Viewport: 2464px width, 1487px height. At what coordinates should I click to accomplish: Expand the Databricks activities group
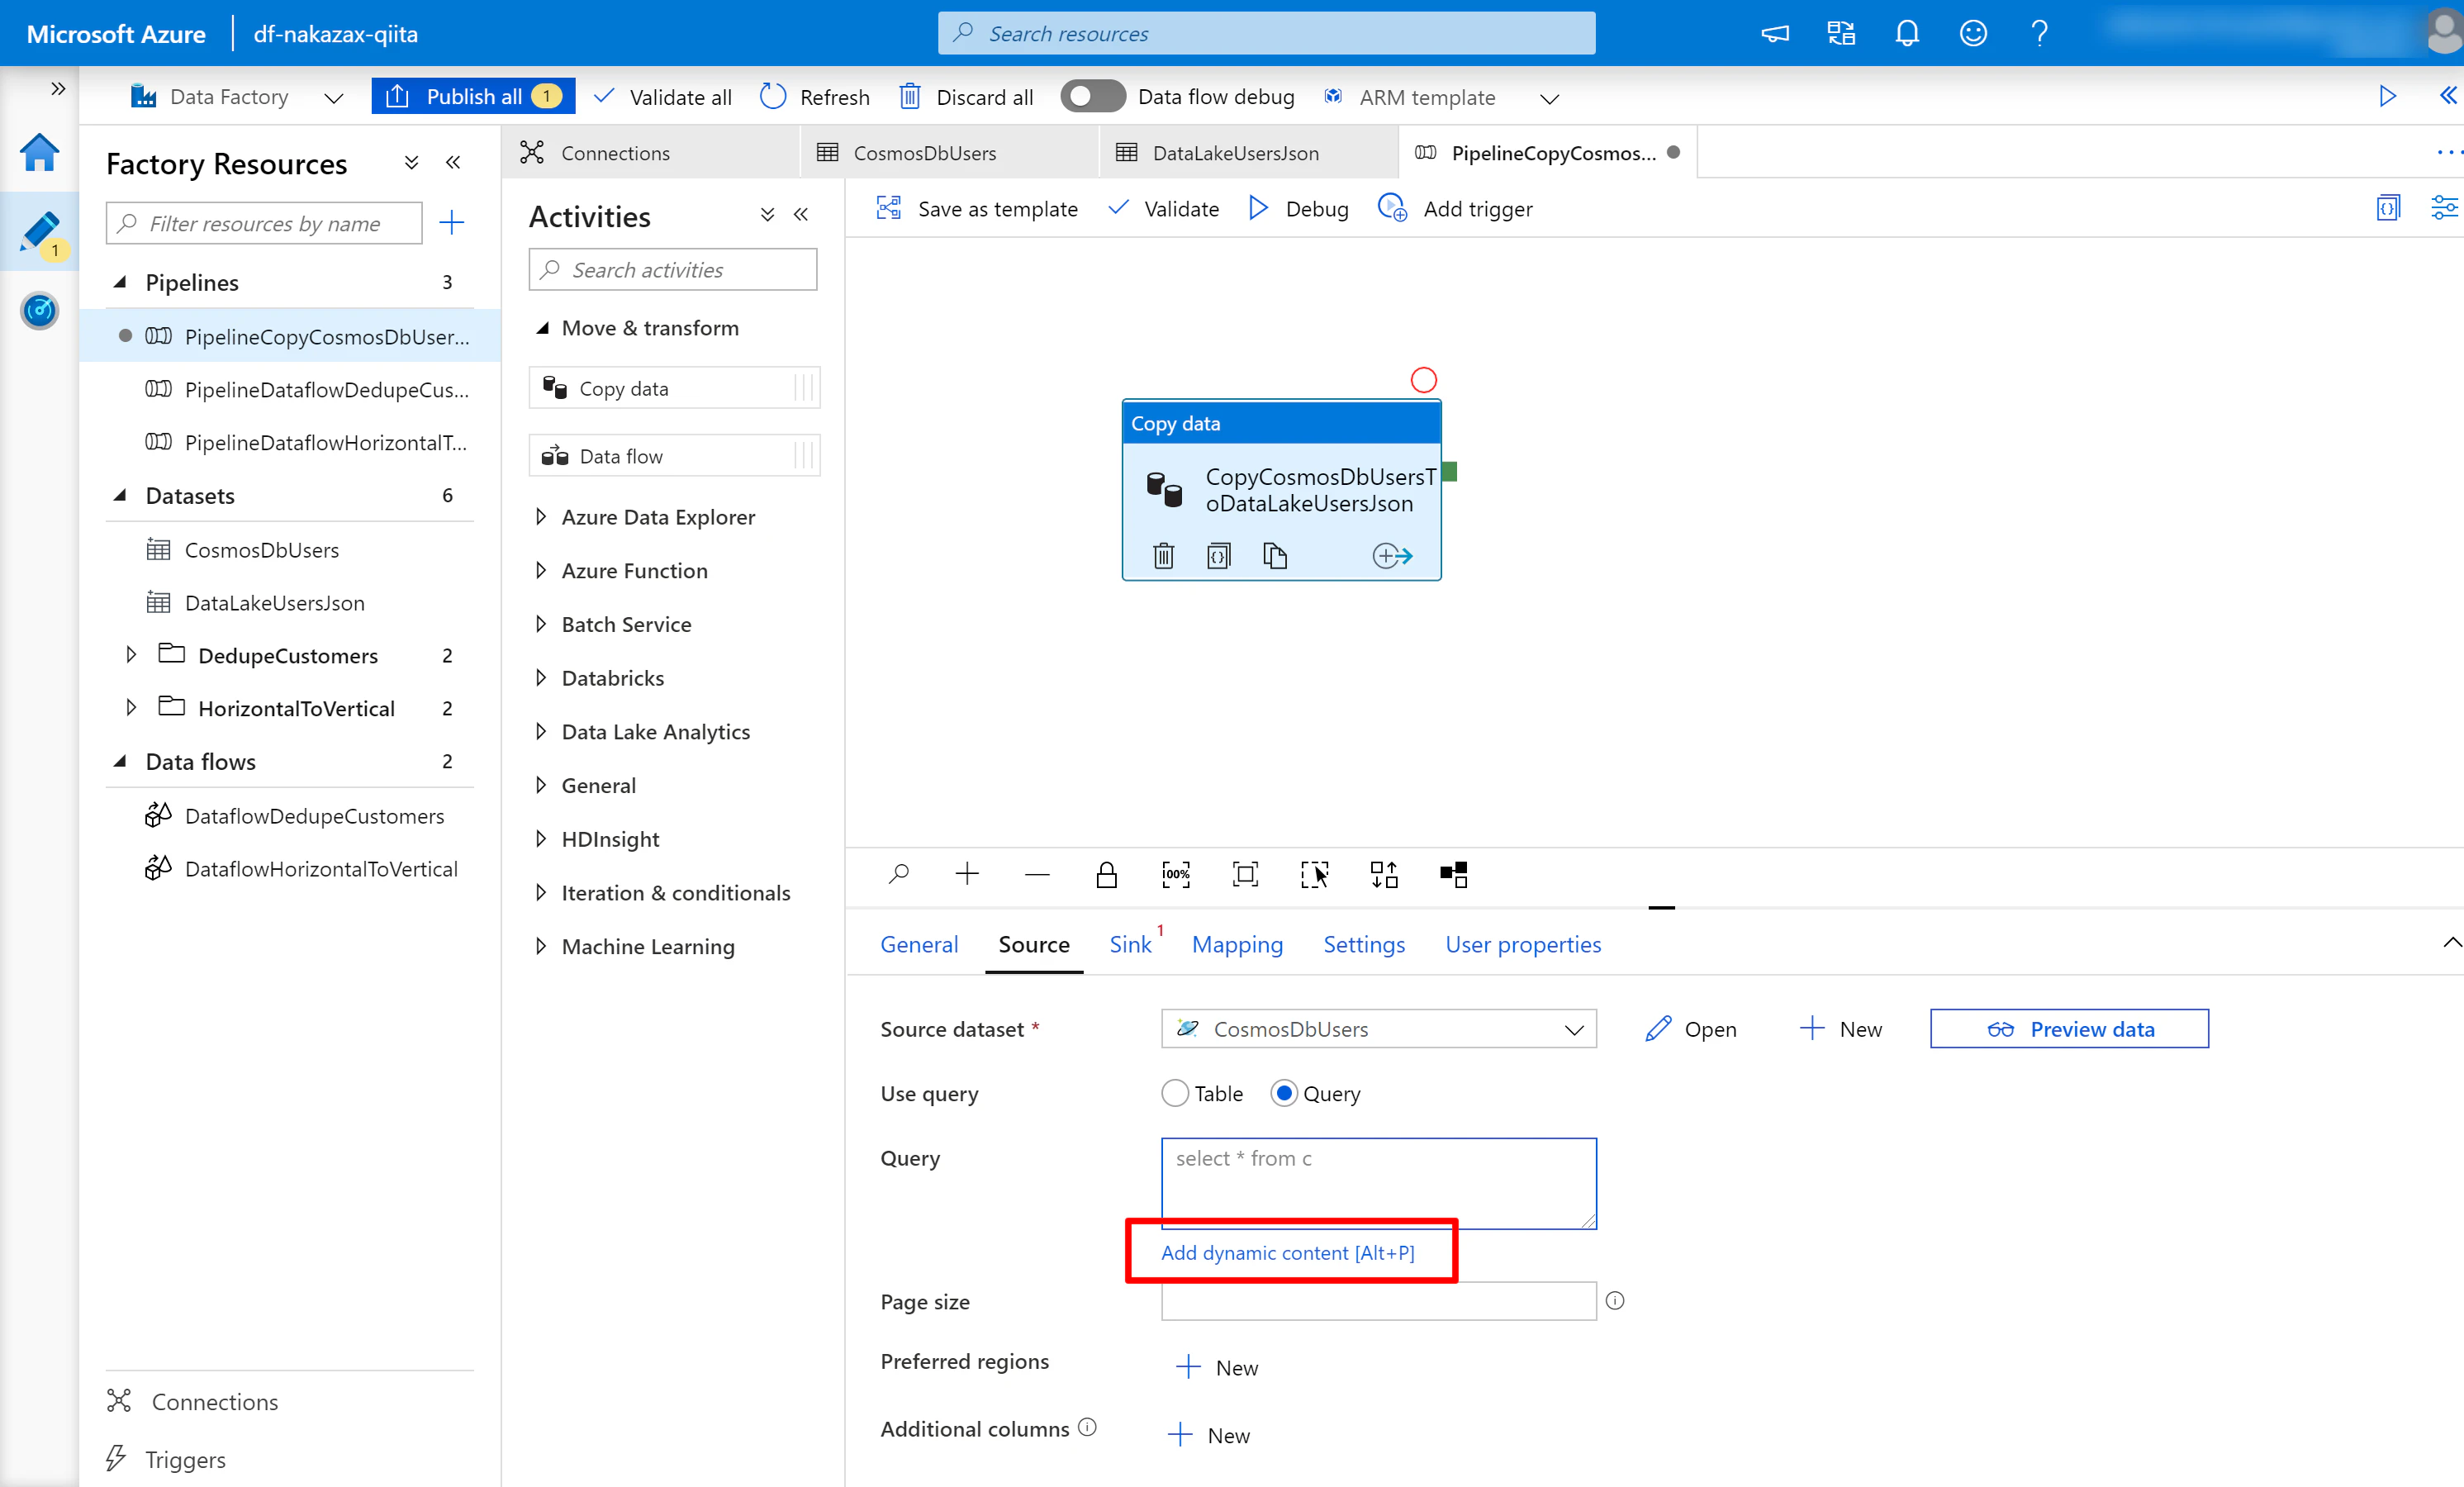tap(541, 678)
